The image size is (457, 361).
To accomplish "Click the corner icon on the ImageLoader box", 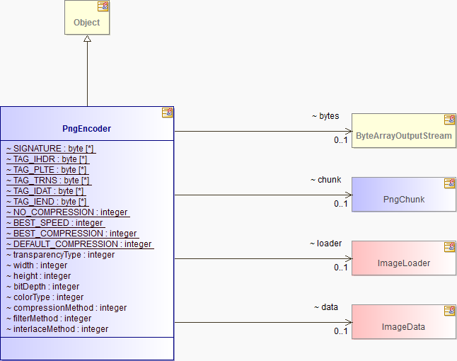I will tap(449, 247).
